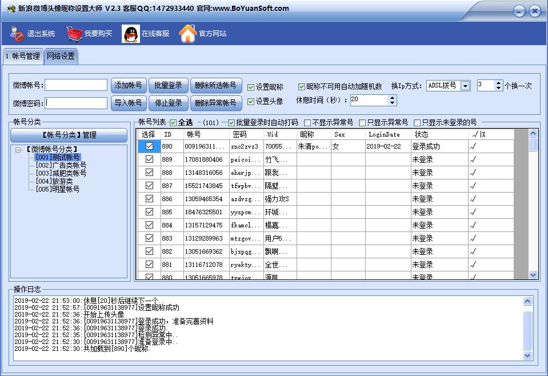
Task: Select the [005]明星帐号 category
Action: [x=58, y=189]
